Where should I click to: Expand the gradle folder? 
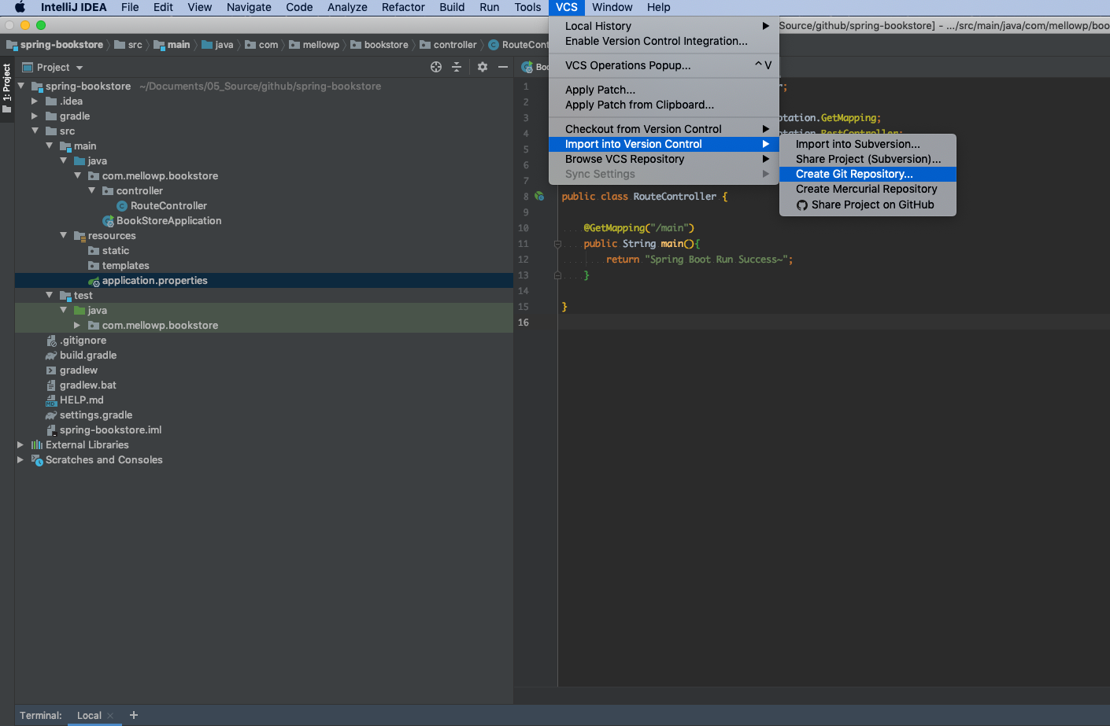coord(35,116)
